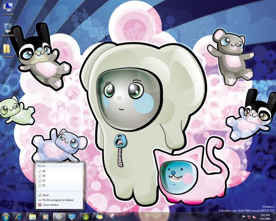Open Windows Media Player from the taskbar
Viewport: 276px width, 221px height.
46,216
